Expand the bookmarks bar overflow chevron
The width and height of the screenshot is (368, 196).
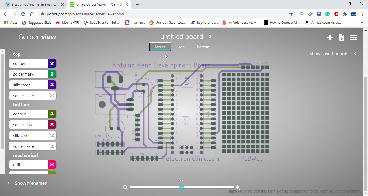tap(362, 23)
